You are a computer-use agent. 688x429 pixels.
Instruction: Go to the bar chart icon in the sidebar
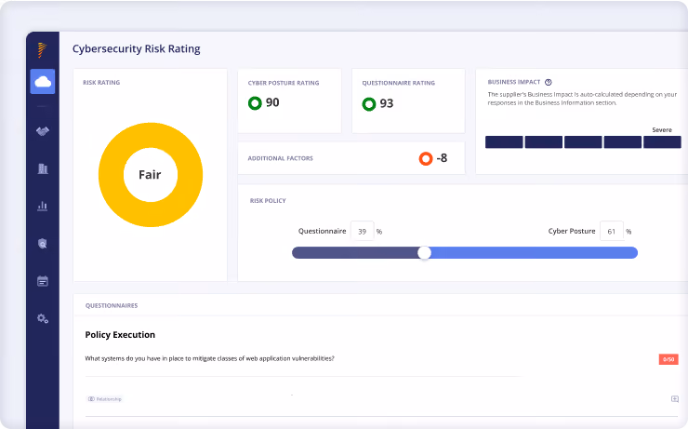(x=43, y=206)
